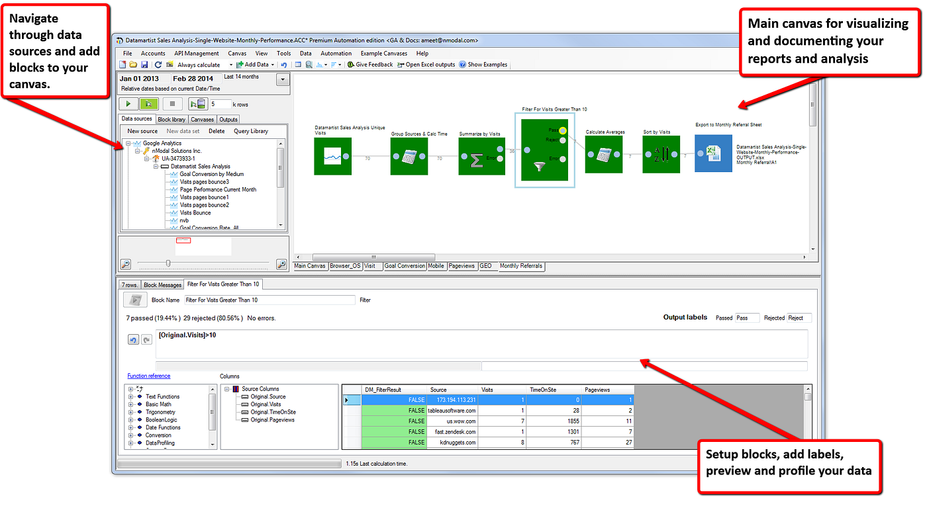Collapse the UA-3473933-1 node
Viewport: 927px width, 520px height.
coord(146,159)
